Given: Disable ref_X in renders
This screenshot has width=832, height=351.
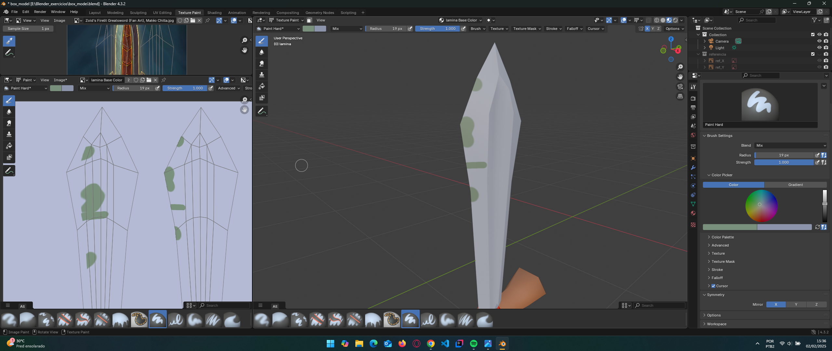Looking at the screenshot, I should point(826,61).
